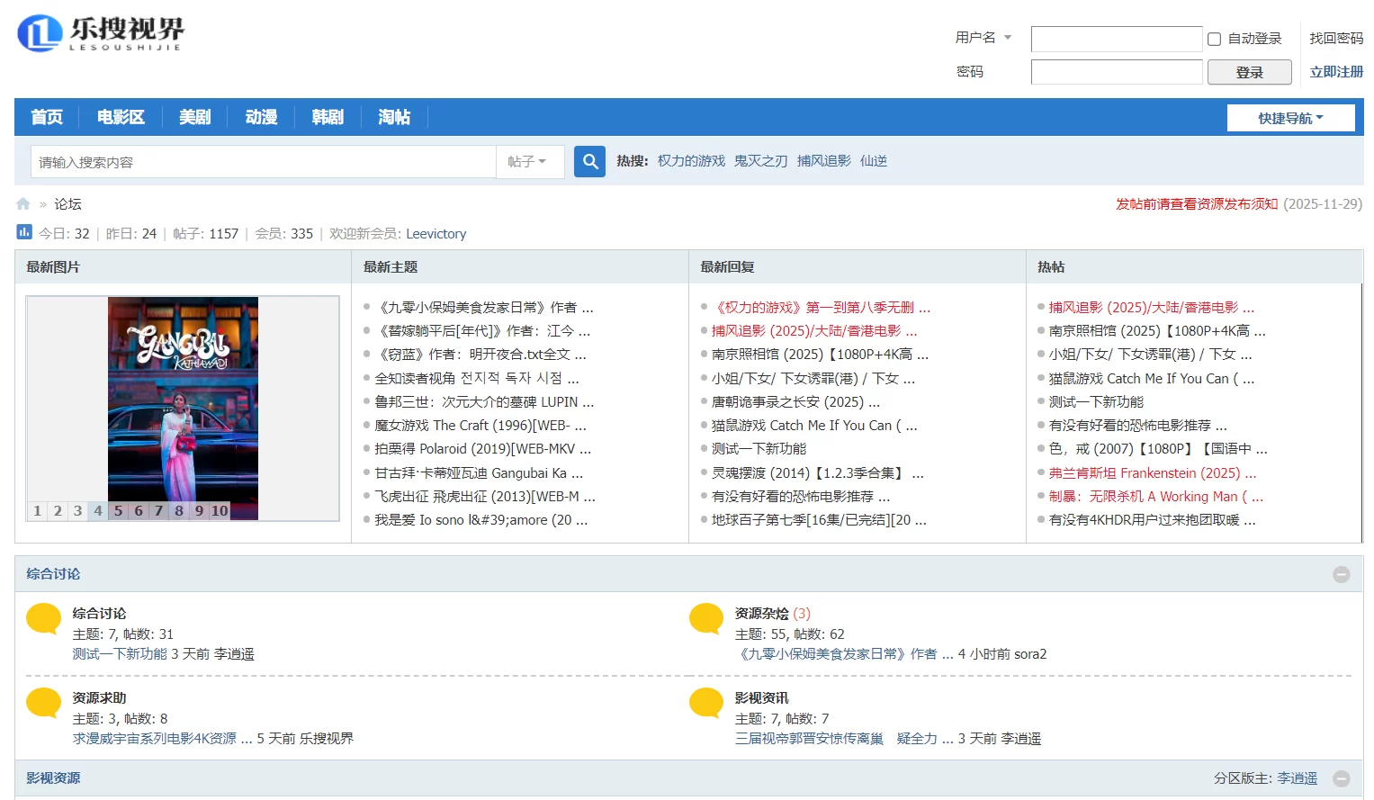Switch to the 电影区 tab
This screenshot has width=1374, height=800.
point(121,117)
